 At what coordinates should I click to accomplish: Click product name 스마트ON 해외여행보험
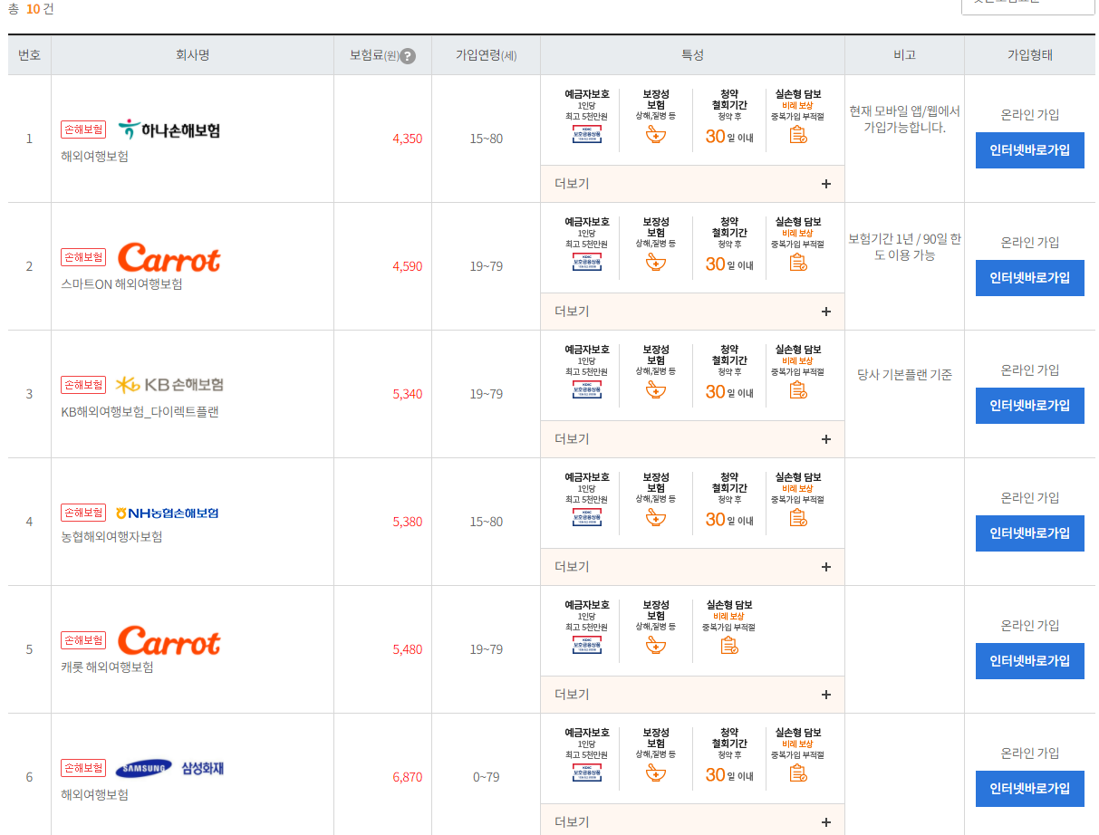[121, 284]
